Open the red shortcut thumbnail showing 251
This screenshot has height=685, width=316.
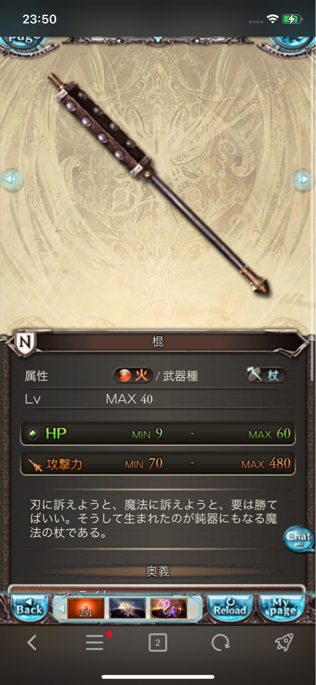[x=85, y=608]
